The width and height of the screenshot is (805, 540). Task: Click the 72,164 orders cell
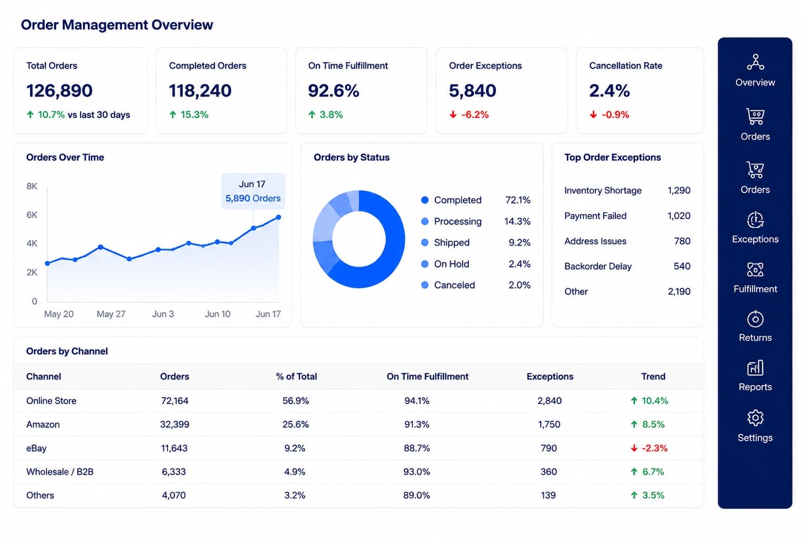pos(174,401)
